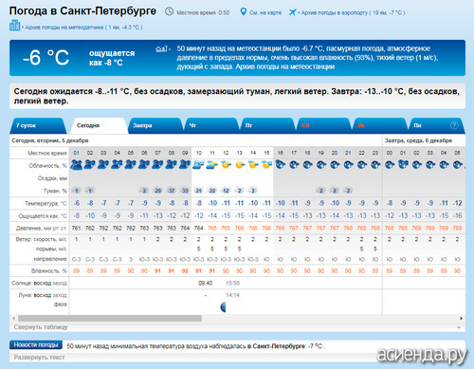Click the weather station icon in blue banner

pyautogui.click(x=161, y=49)
